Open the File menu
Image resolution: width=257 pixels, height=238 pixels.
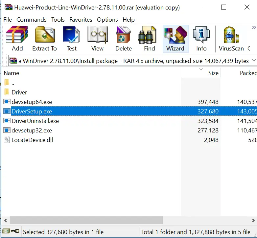(8, 20)
